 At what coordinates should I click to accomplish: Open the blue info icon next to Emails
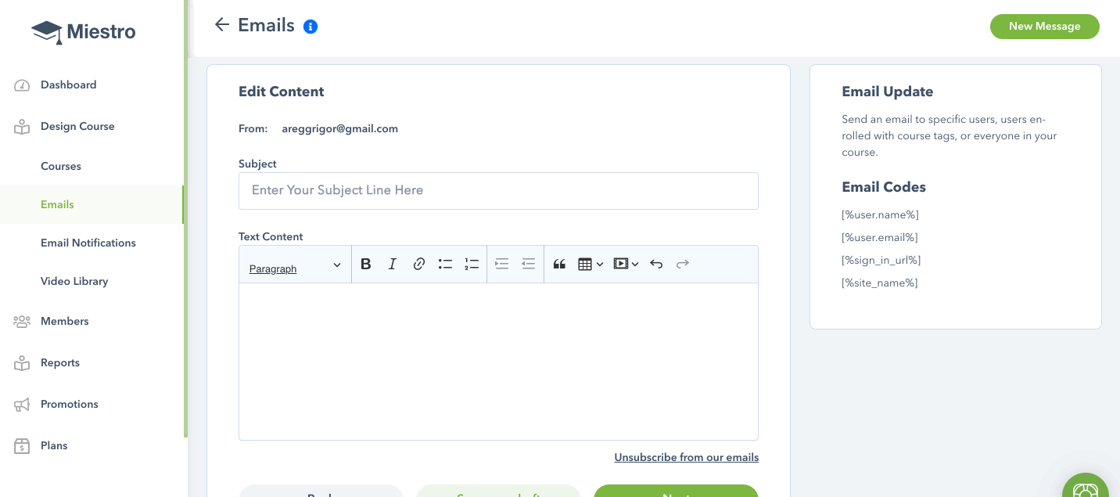[x=311, y=27]
